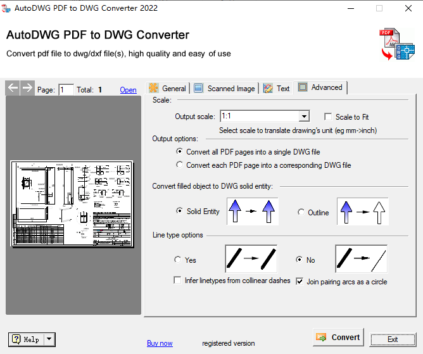Uncheck Join pairing arcs as a circle

pos(300,281)
